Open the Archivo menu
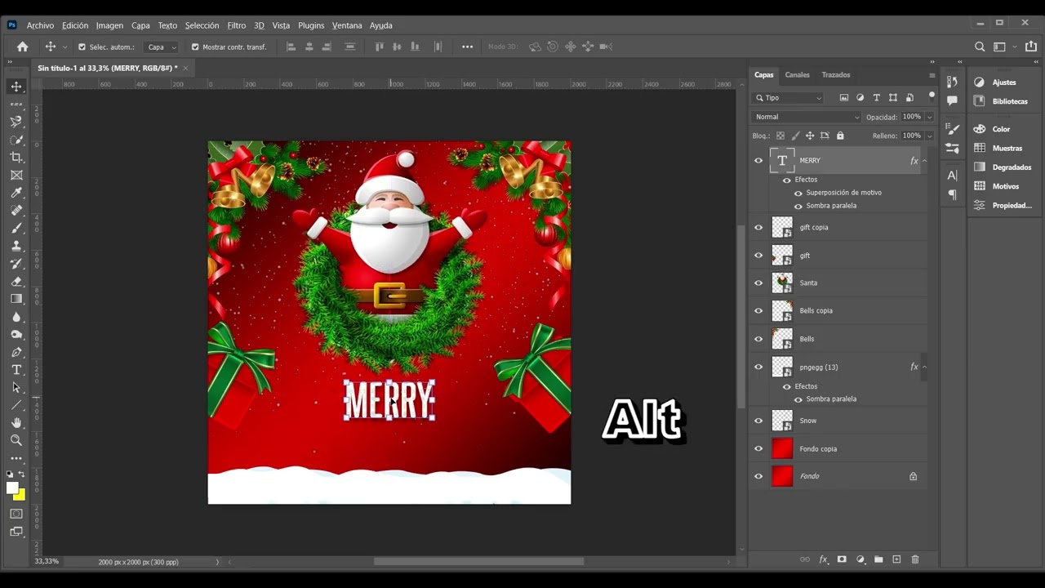 point(40,25)
